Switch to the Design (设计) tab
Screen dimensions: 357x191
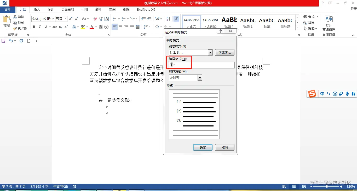(51, 10)
